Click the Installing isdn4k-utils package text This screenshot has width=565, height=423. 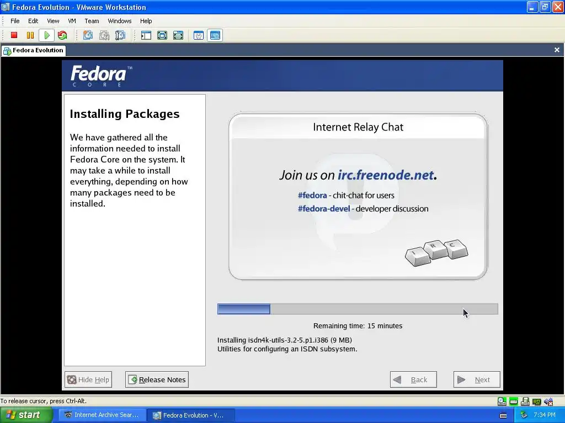285,340
